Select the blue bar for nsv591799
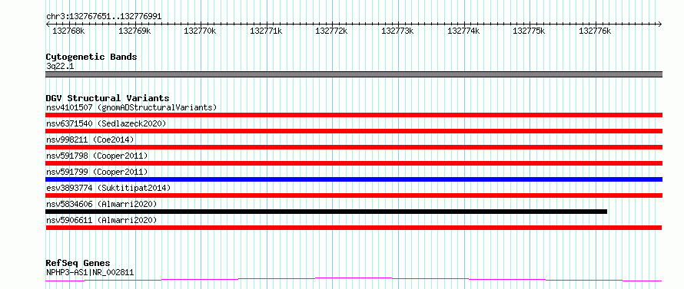Screen dimensions: 684x289 (x=354, y=179)
